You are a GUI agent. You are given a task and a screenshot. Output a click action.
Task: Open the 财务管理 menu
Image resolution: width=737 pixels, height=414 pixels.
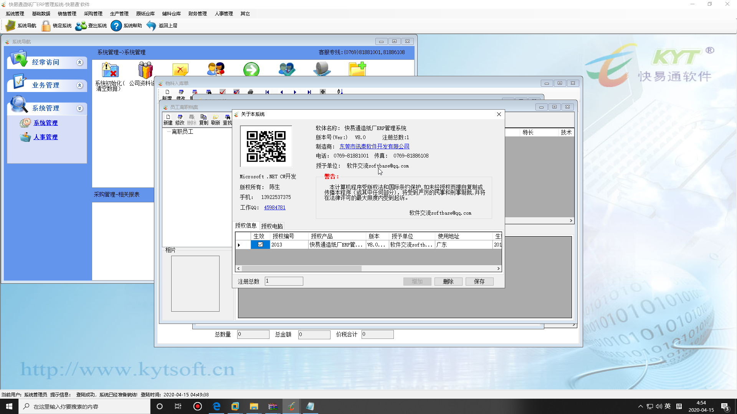click(198, 14)
